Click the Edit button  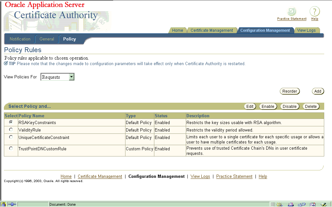(x=250, y=107)
